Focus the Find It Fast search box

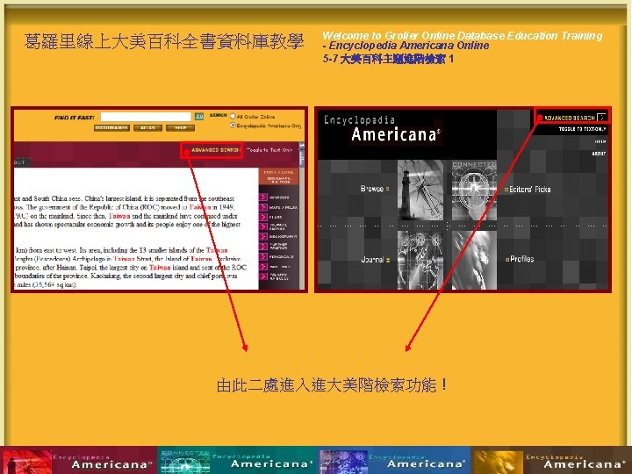pyautogui.click(x=146, y=117)
